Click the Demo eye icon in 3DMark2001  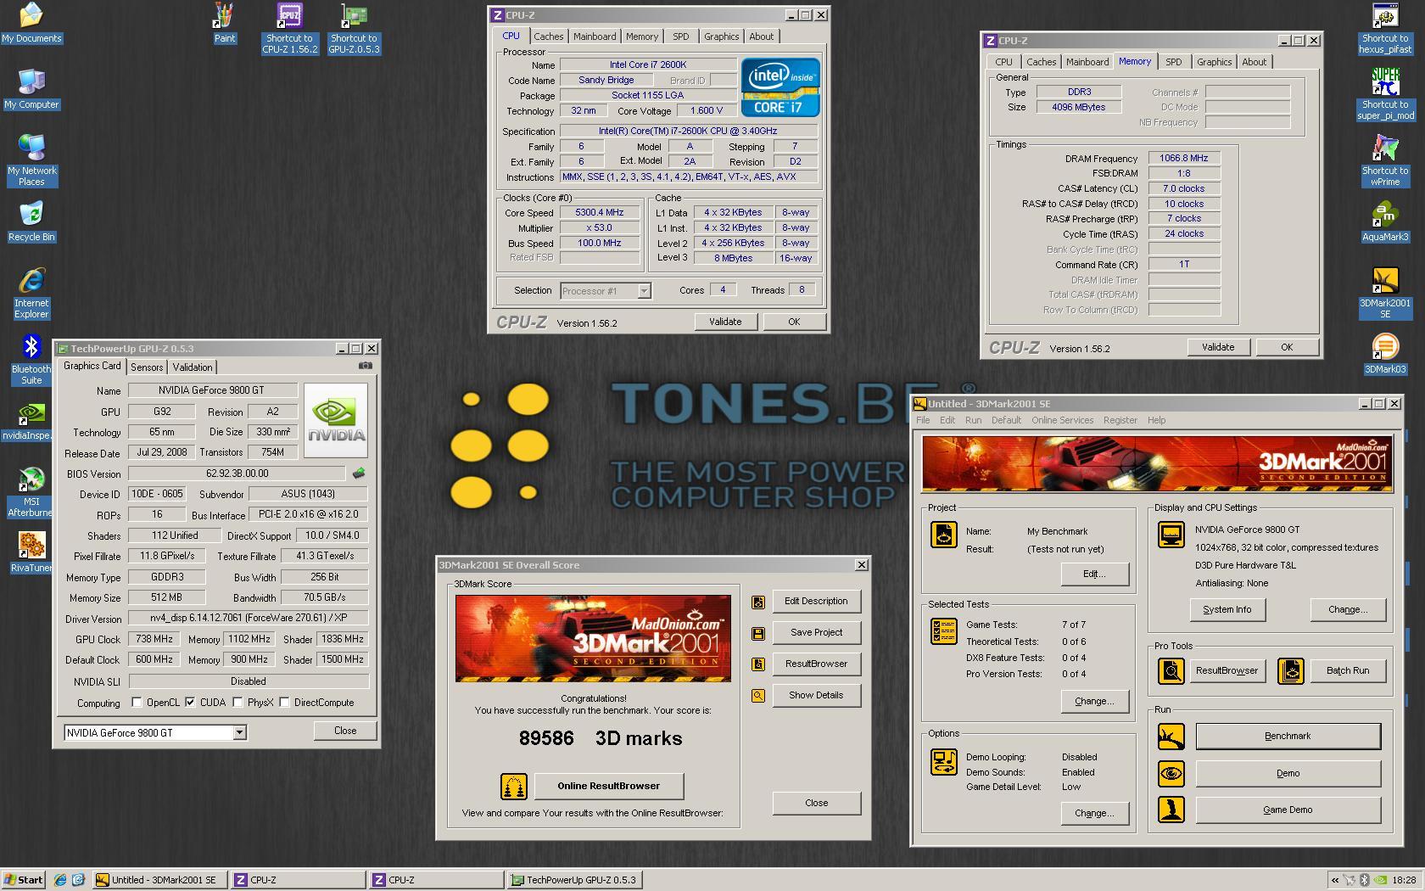click(1171, 774)
